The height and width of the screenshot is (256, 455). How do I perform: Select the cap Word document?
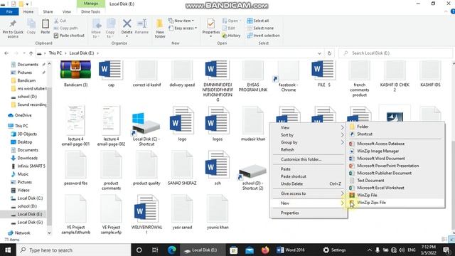point(111,74)
